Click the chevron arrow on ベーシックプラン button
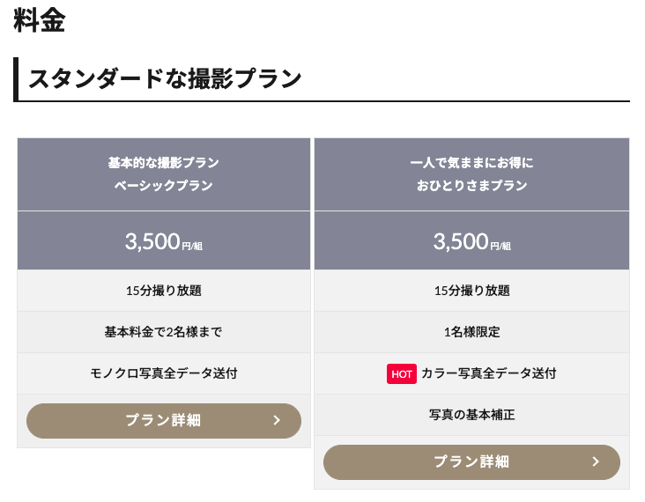The image size is (645, 502). click(x=277, y=420)
